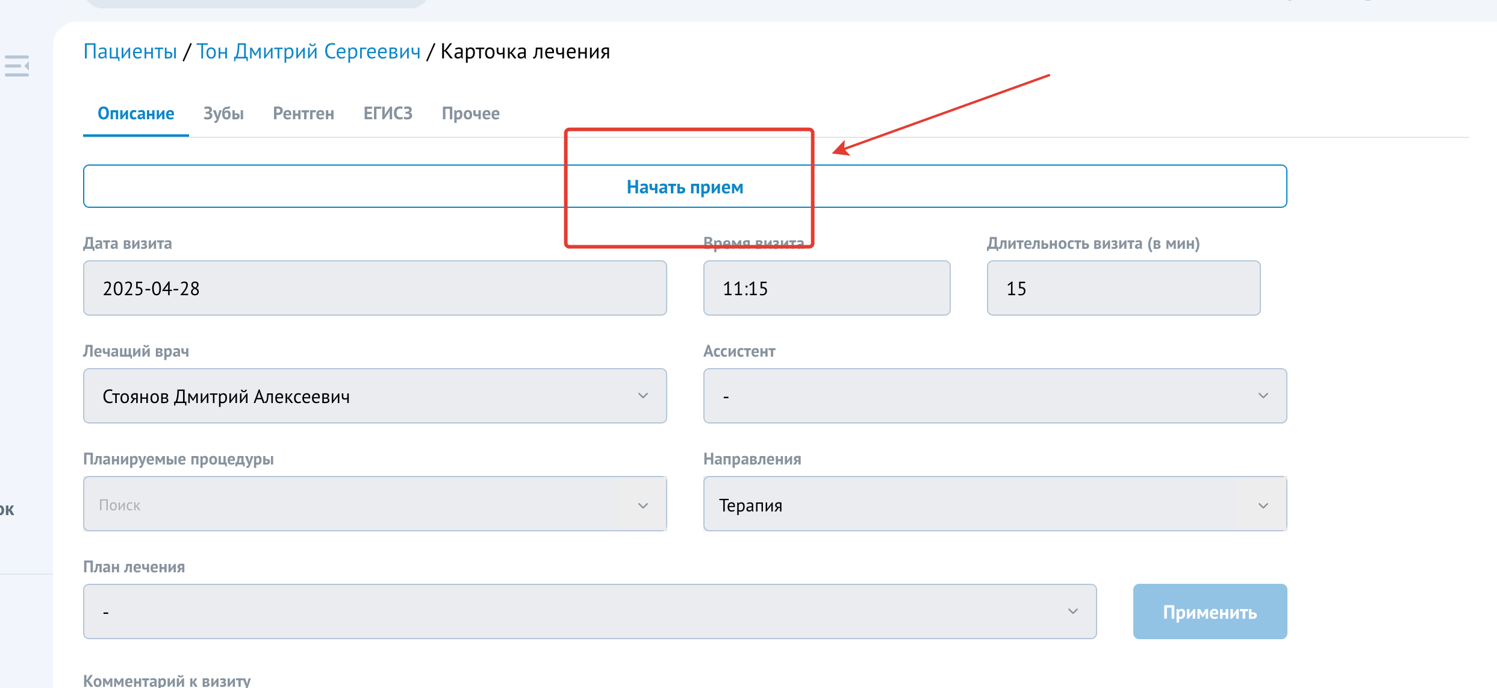Viewport: 1497px width, 688px height.
Task: Switch to the Прочее tab
Action: tap(471, 114)
